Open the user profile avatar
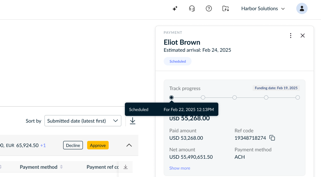 302,8
